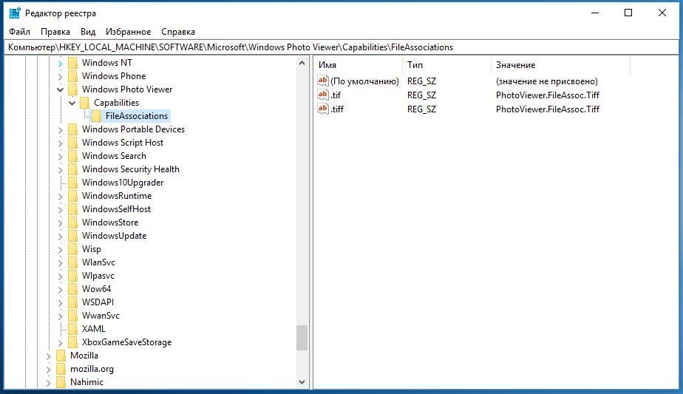Screen dimensions: 683x394
Task: Collapse the Windows Photo Viewer key
Action: pyautogui.click(x=60, y=89)
